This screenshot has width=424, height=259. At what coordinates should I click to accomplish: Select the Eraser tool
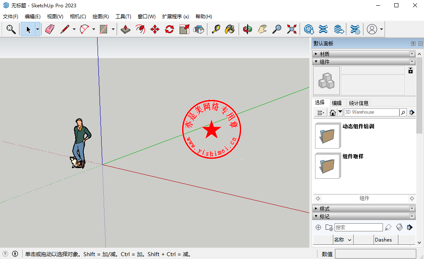50,29
